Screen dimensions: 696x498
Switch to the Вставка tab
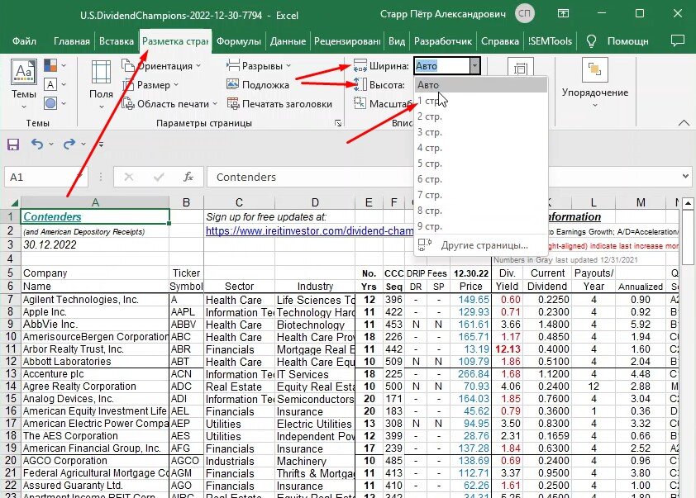pyautogui.click(x=117, y=41)
